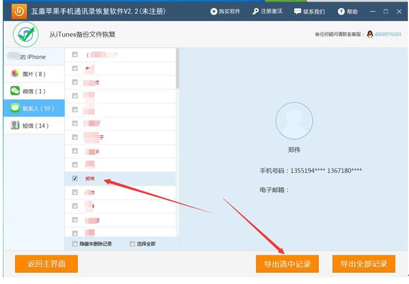Click the key icon beside 注册激活
This screenshot has height=284, width=409.
click(255, 11)
